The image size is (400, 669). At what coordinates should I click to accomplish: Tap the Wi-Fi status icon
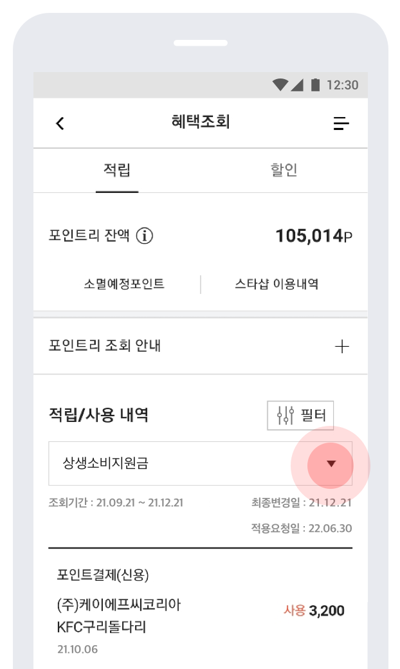[x=280, y=85]
